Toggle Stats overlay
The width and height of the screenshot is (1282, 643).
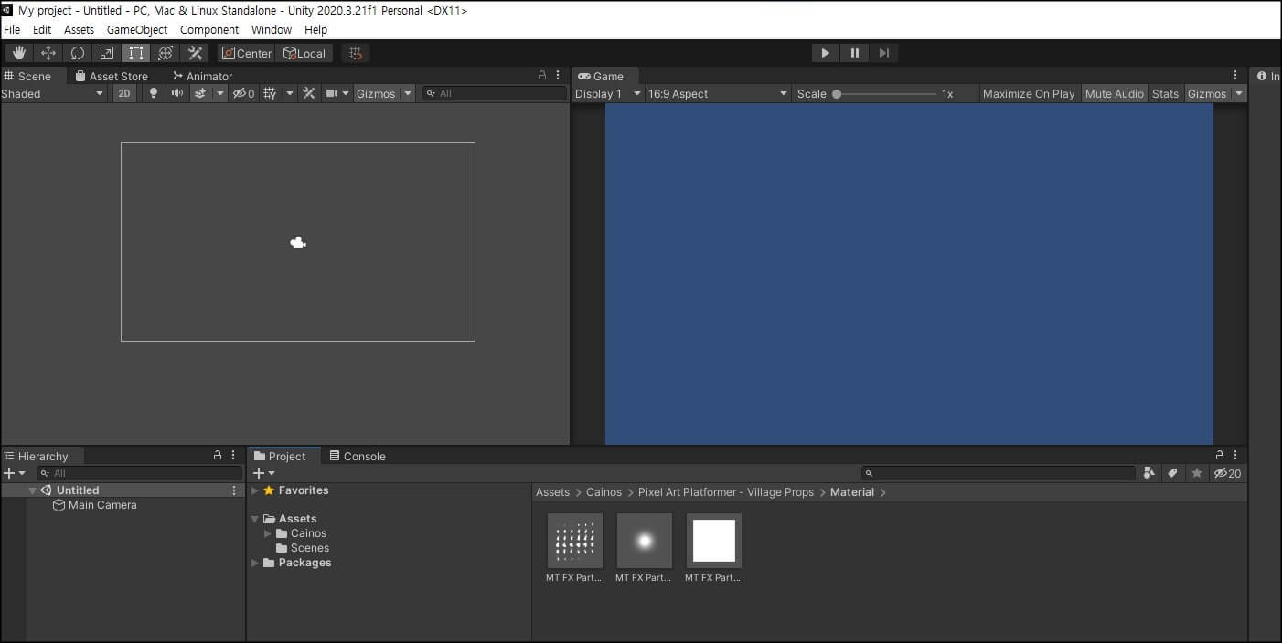tap(1165, 93)
